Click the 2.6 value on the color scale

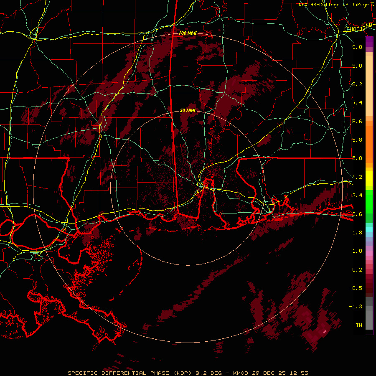click(357, 214)
